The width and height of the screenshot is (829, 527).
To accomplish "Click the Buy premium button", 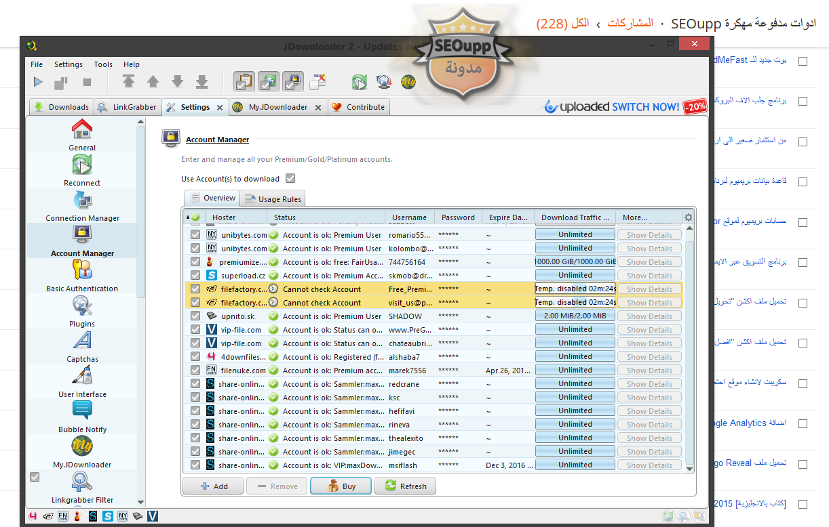I will (341, 486).
